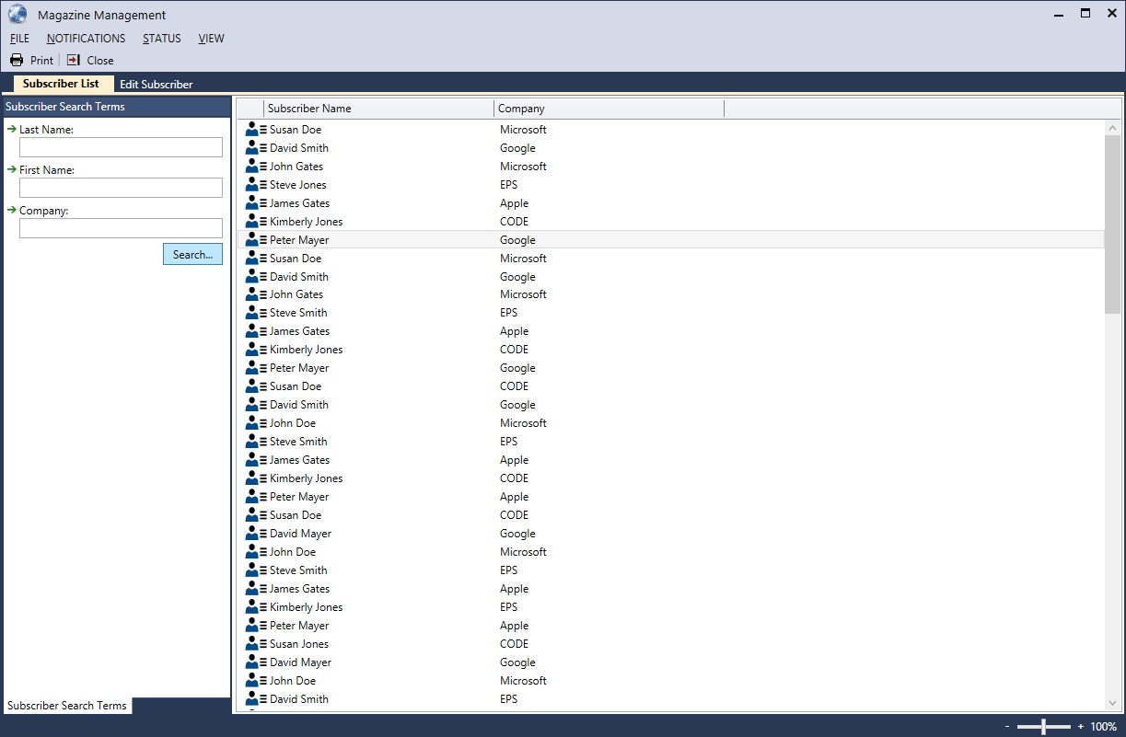Click the Print toolbar icon
The image size is (1126, 737).
coord(17,60)
